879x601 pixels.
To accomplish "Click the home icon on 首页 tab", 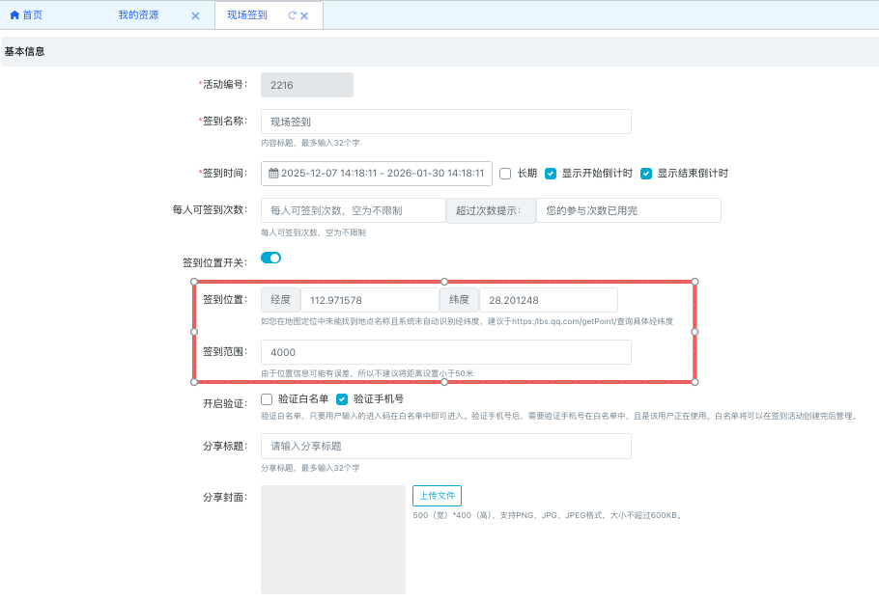I will coord(14,15).
